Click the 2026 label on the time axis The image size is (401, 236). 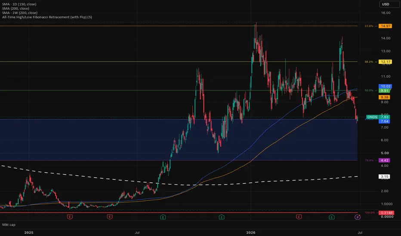pos(250,233)
